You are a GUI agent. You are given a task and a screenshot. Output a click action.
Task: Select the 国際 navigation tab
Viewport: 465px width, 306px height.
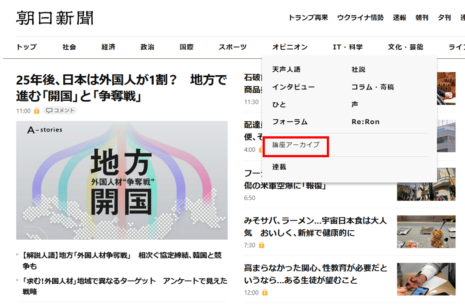[x=186, y=47]
